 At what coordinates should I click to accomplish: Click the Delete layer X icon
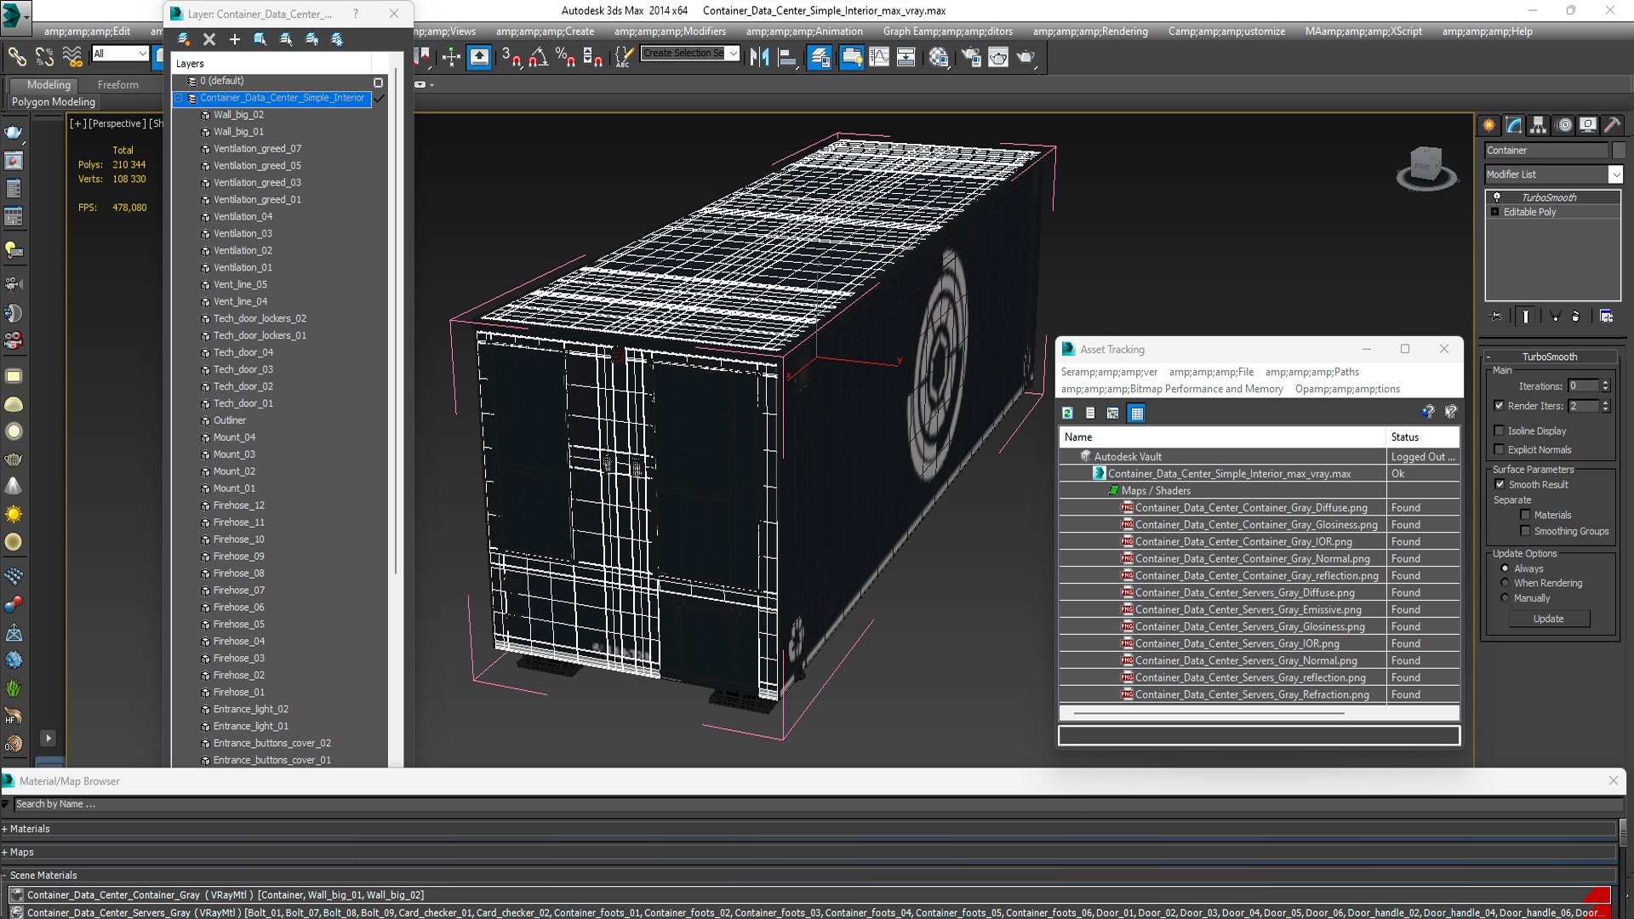click(209, 39)
